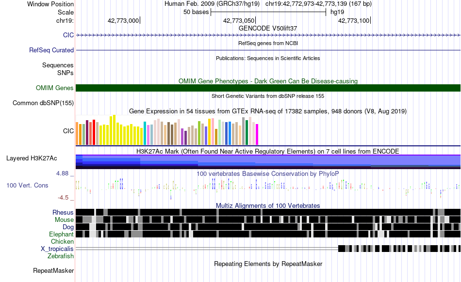Click the Repeating Elements by RepeatMasker title
The width and height of the screenshot is (461, 282).
[x=268, y=264]
